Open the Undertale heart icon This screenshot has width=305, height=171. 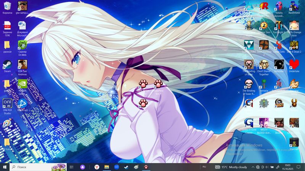click(x=294, y=64)
